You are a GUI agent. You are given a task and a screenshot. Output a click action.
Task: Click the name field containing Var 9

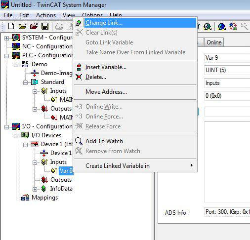tap(227, 58)
